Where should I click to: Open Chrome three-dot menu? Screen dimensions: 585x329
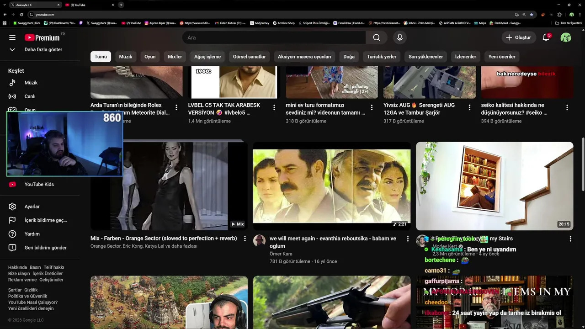580,15
